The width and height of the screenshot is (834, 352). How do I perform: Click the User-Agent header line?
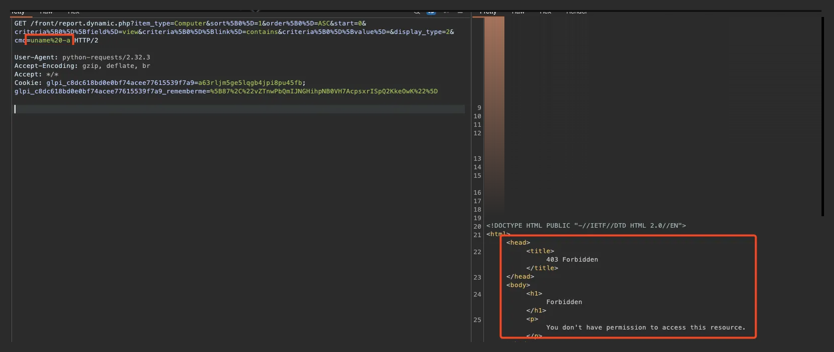[82, 57]
